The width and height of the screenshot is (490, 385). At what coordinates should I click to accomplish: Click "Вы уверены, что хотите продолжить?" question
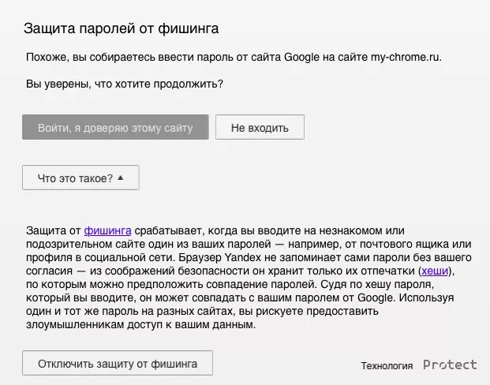pos(125,84)
